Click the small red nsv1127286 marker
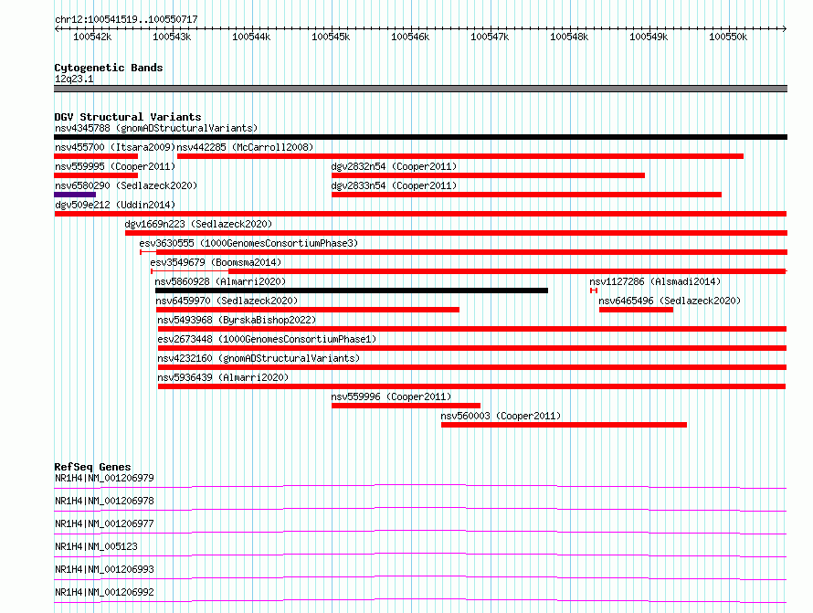Image resolution: width=813 pixels, height=613 pixels. (594, 291)
